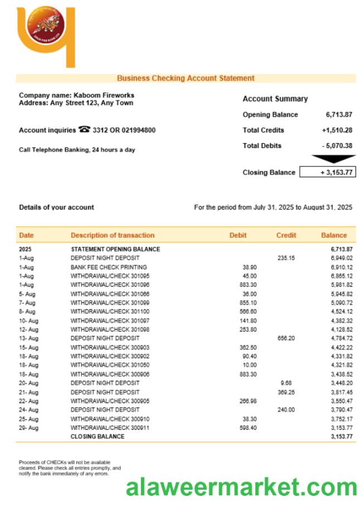Click the telephone icon beside Account inquiries
The width and height of the screenshot is (364, 507).
(x=84, y=130)
